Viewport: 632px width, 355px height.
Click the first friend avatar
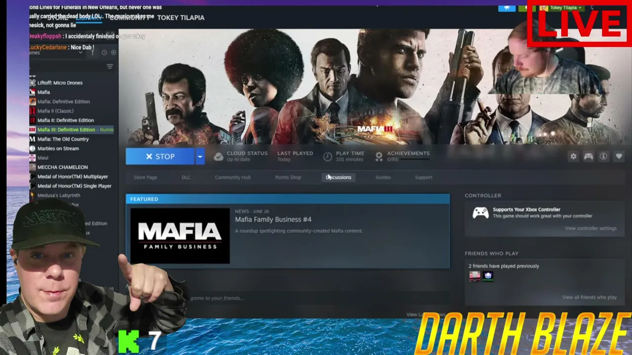coord(474,276)
